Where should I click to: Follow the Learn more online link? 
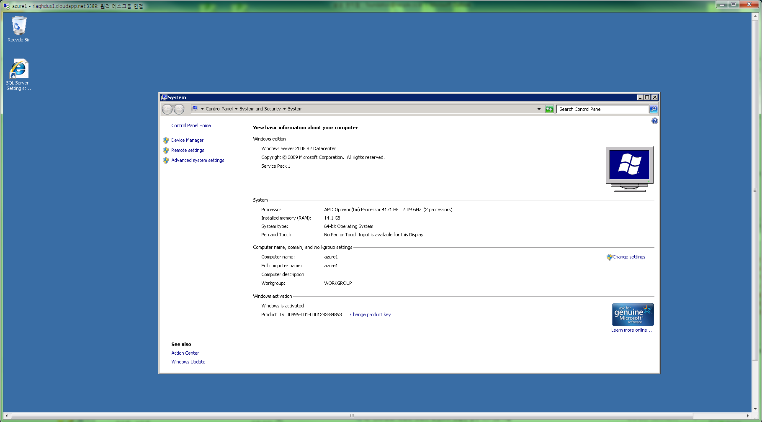point(631,330)
